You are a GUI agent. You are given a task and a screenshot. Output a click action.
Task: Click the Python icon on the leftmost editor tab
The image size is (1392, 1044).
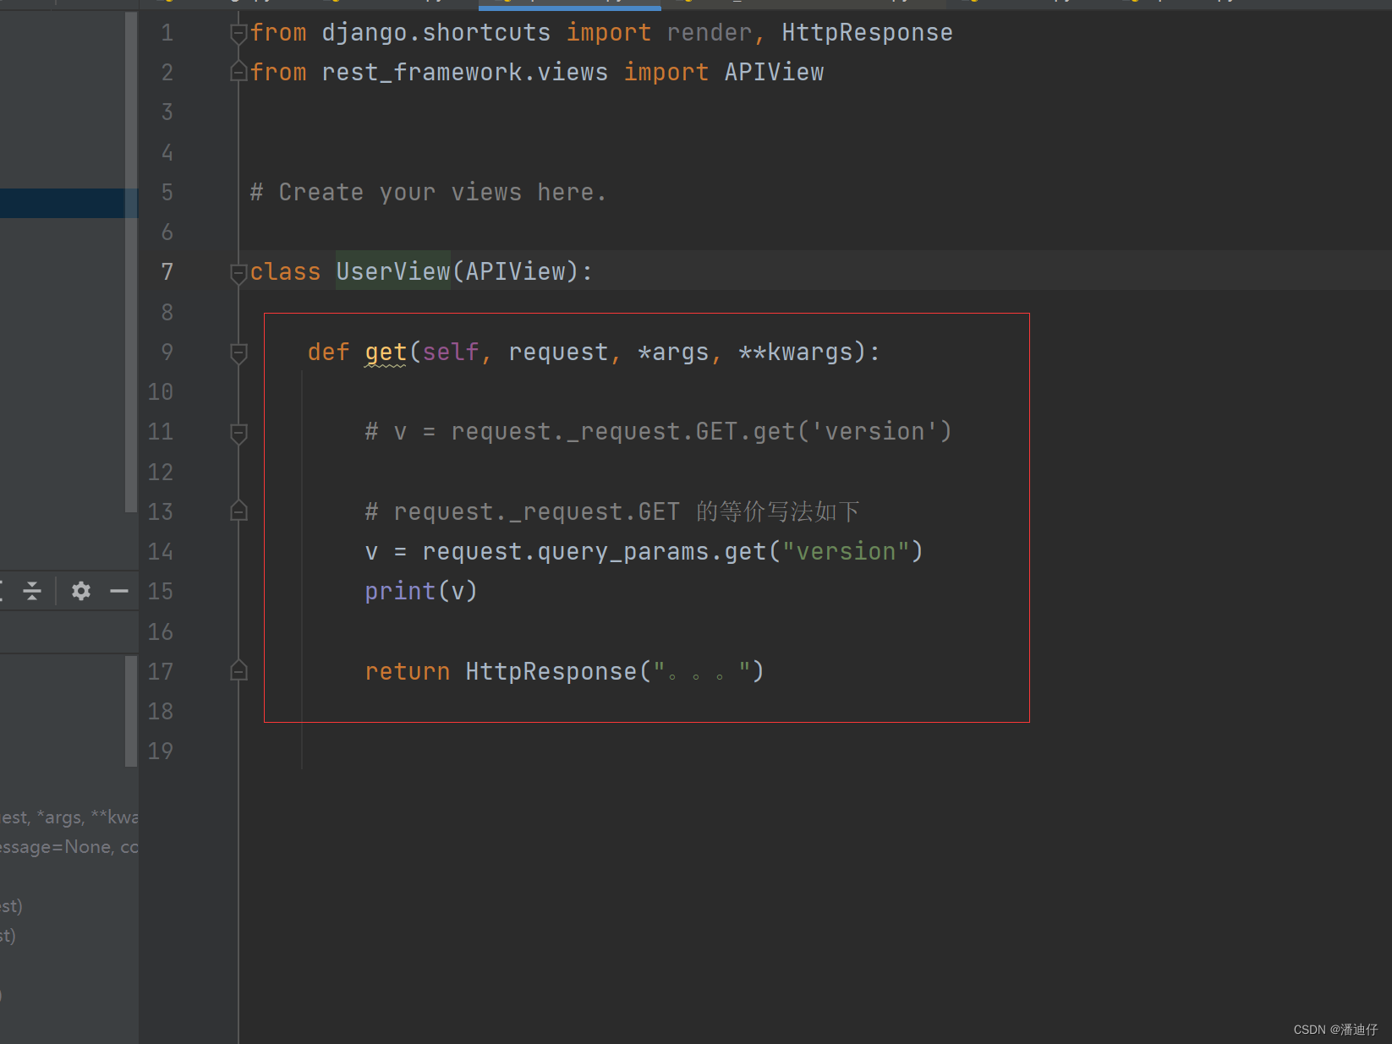pos(168,3)
